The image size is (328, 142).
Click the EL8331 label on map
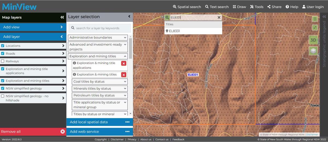point(193,75)
